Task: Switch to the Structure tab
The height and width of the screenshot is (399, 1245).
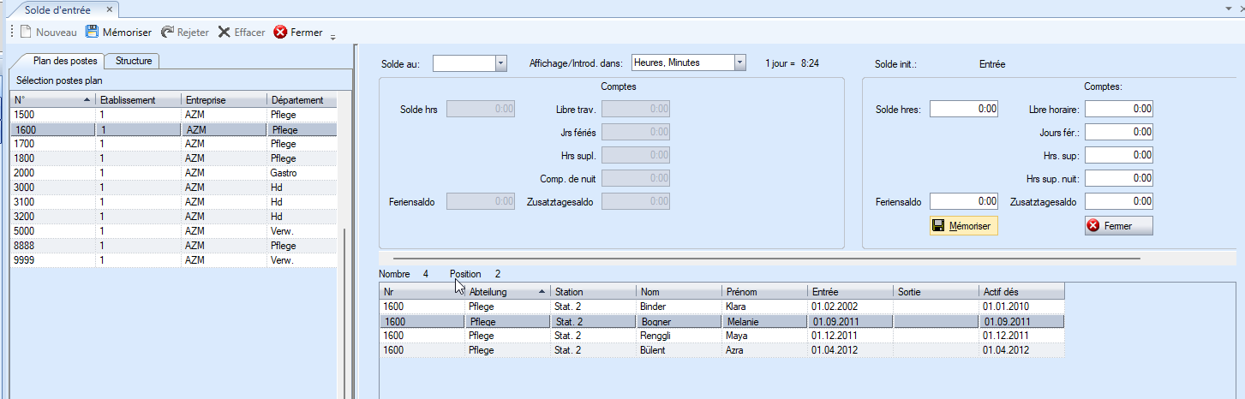Action: [x=134, y=61]
